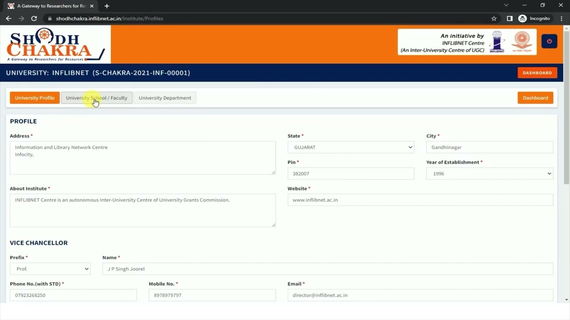
Task: Click the Email field director@inflibnet.ac.in
Action: pos(420,295)
